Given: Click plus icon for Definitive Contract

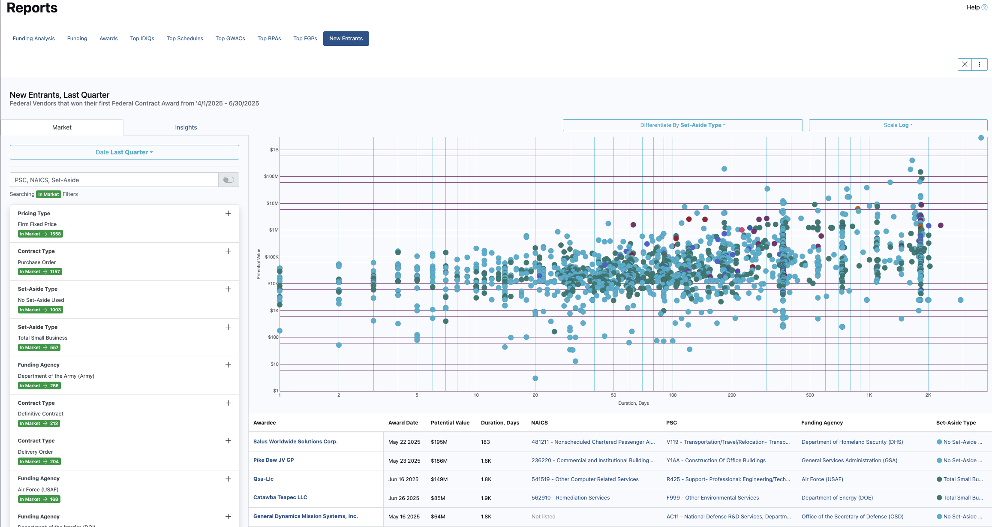Looking at the screenshot, I should point(228,403).
